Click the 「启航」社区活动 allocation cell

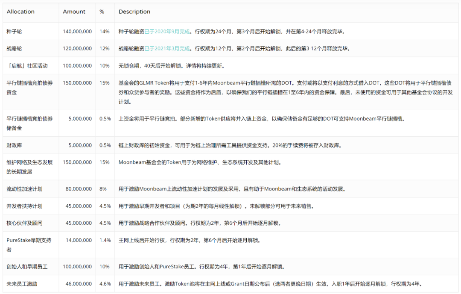[27, 66]
